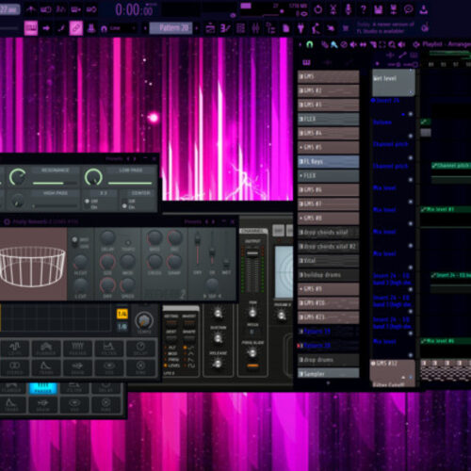Select the playlist Slice tool
The height and width of the screenshot is (471, 471).
coord(373,44)
